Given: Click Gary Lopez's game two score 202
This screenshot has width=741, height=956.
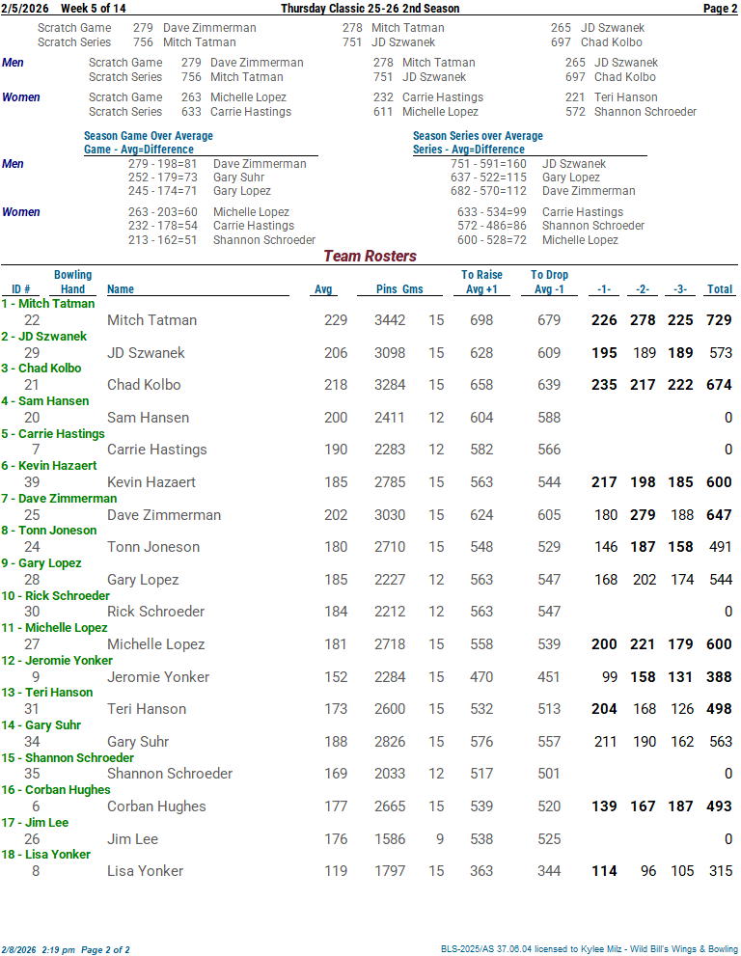Looking at the screenshot, I should 644,580.
